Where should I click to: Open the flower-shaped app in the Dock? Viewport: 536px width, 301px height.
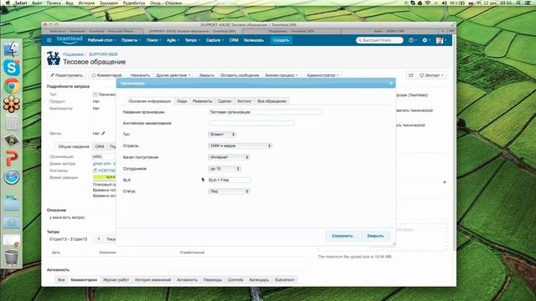pos(12,104)
